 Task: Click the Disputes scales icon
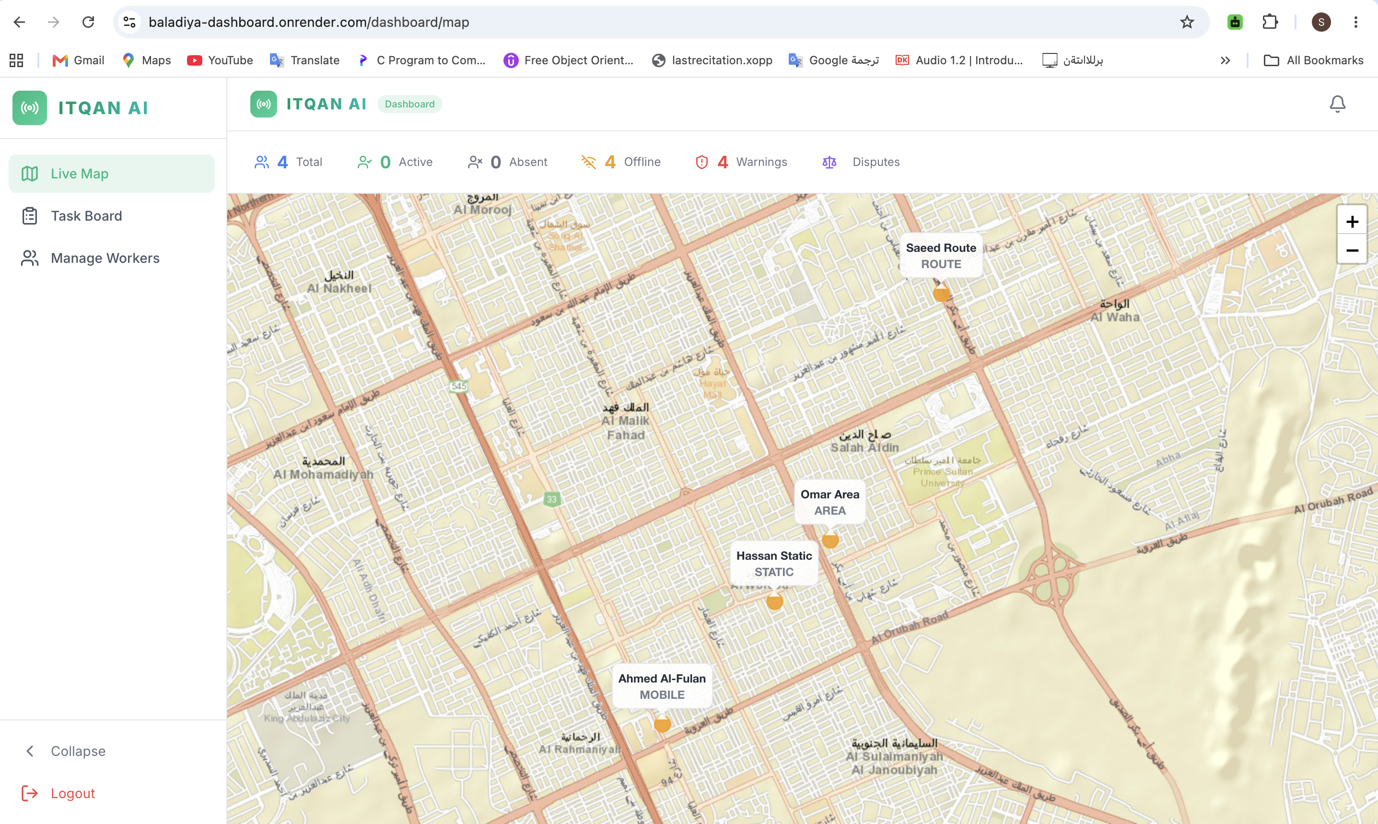tap(829, 162)
